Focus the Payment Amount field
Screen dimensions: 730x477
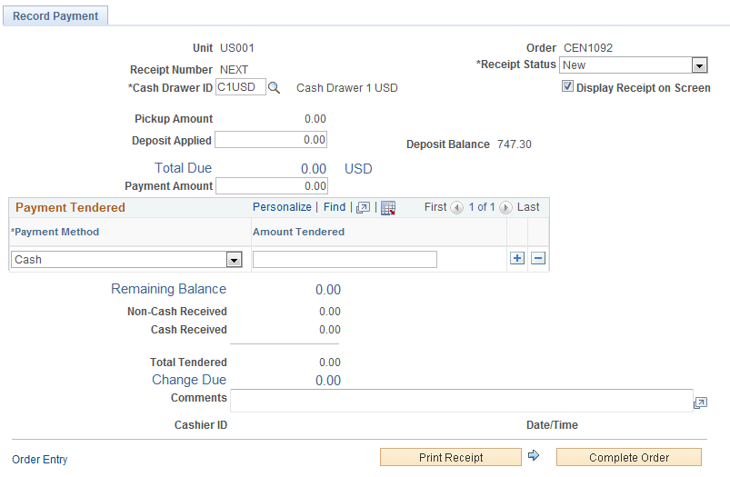coord(272,185)
